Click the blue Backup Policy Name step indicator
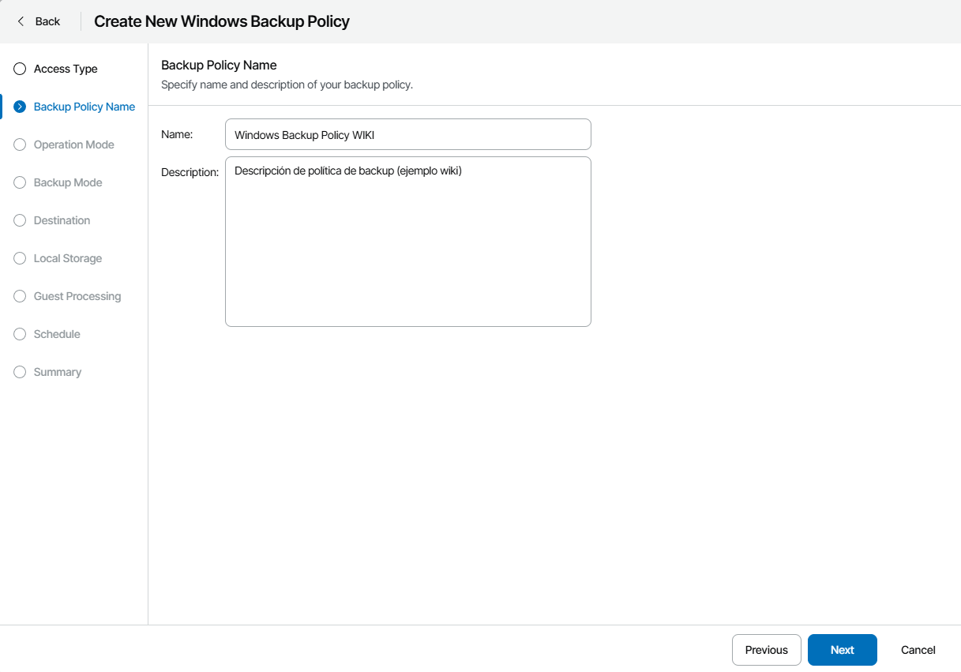The height and width of the screenshot is (672, 961). [x=20, y=107]
